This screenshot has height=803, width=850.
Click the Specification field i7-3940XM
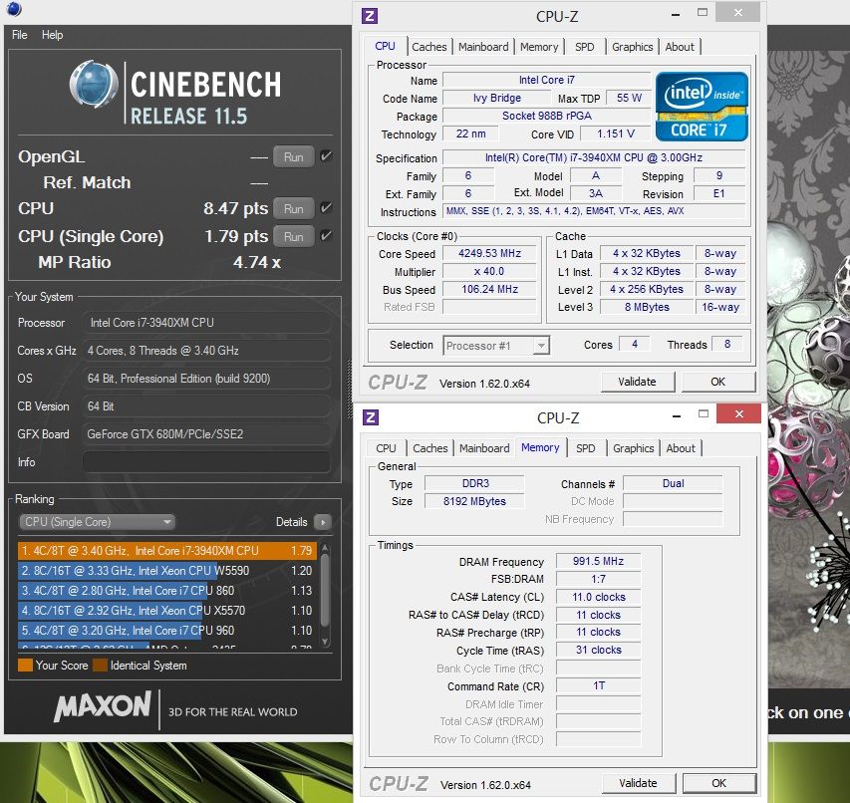pyautogui.click(x=594, y=157)
